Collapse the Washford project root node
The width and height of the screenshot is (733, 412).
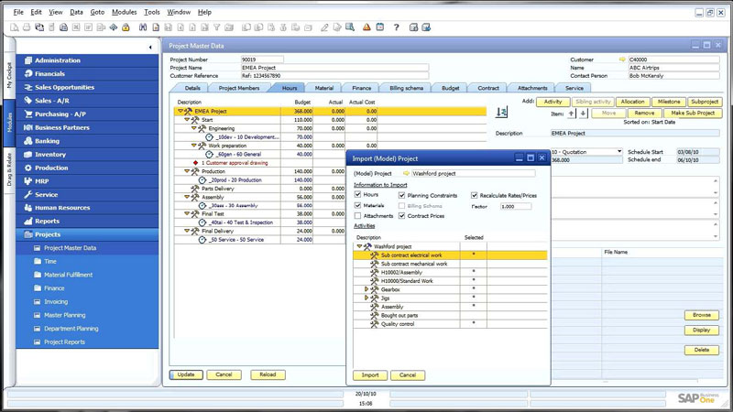[359, 246]
